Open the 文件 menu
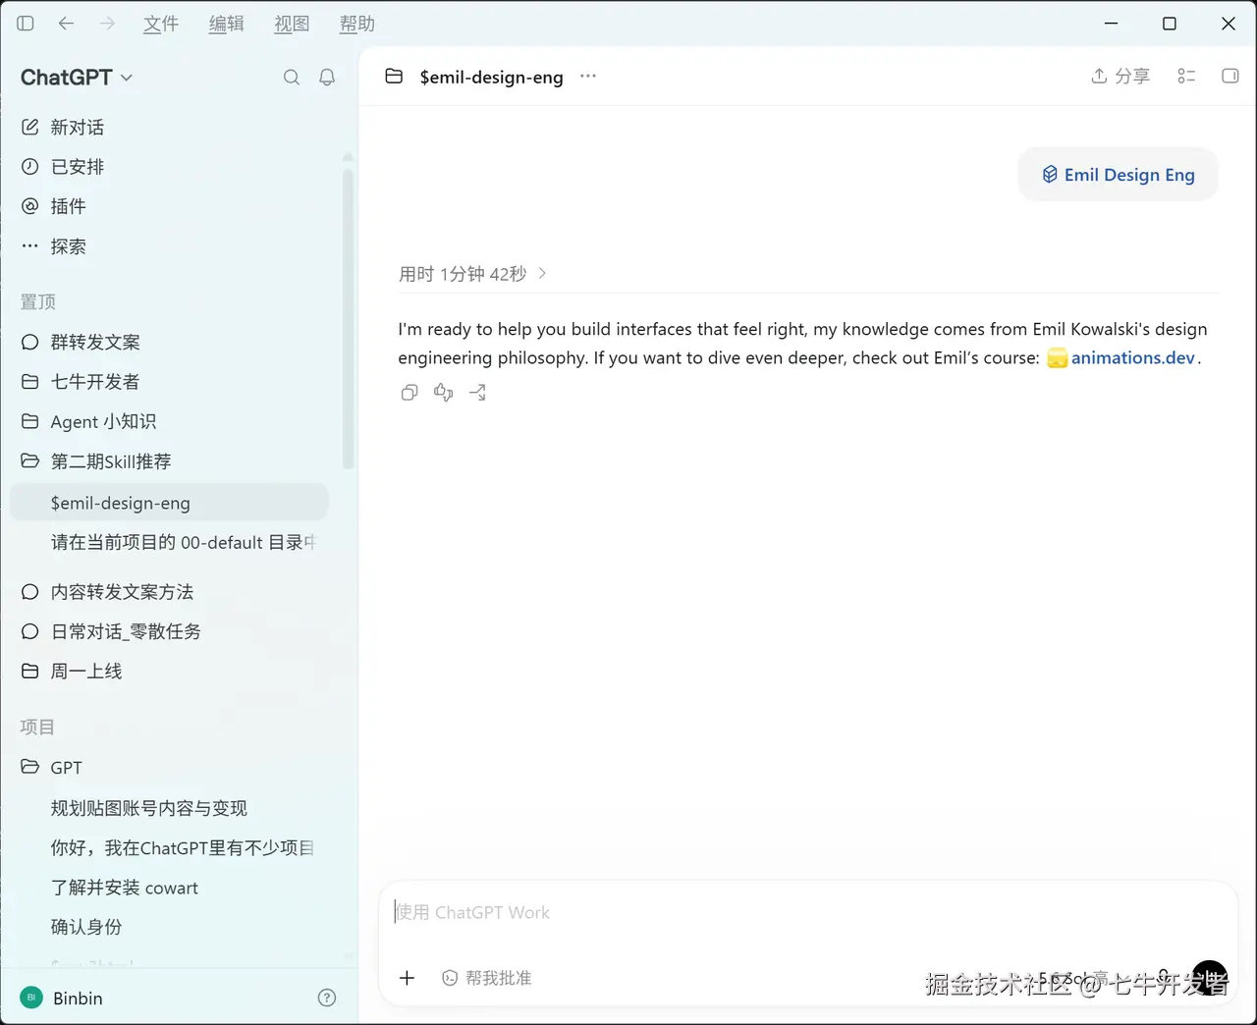Image resolution: width=1257 pixels, height=1025 pixels. pyautogui.click(x=161, y=24)
